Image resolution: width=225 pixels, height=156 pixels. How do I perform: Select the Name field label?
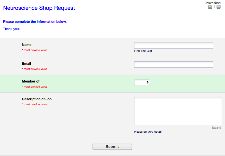[27, 45]
